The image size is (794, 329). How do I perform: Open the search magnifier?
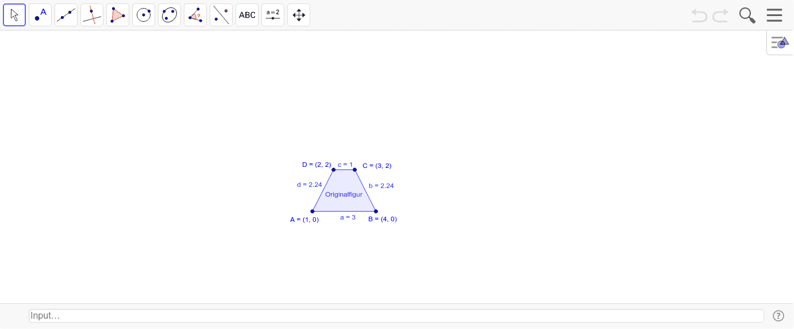click(747, 15)
